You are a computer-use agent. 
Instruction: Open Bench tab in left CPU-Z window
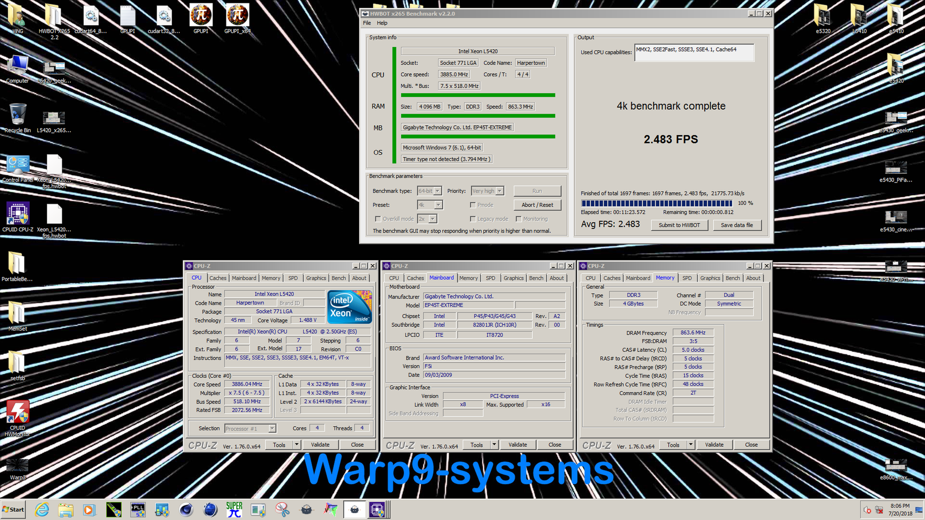(339, 278)
